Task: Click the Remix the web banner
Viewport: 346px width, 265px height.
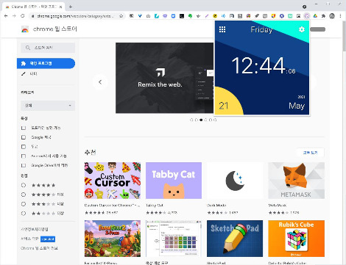Action: tap(165, 78)
